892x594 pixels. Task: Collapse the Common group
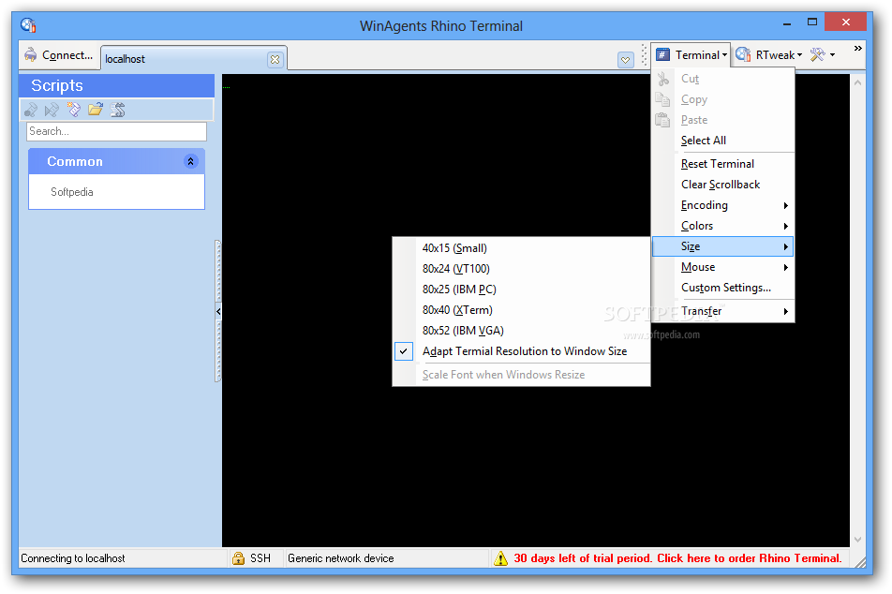click(x=190, y=161)
